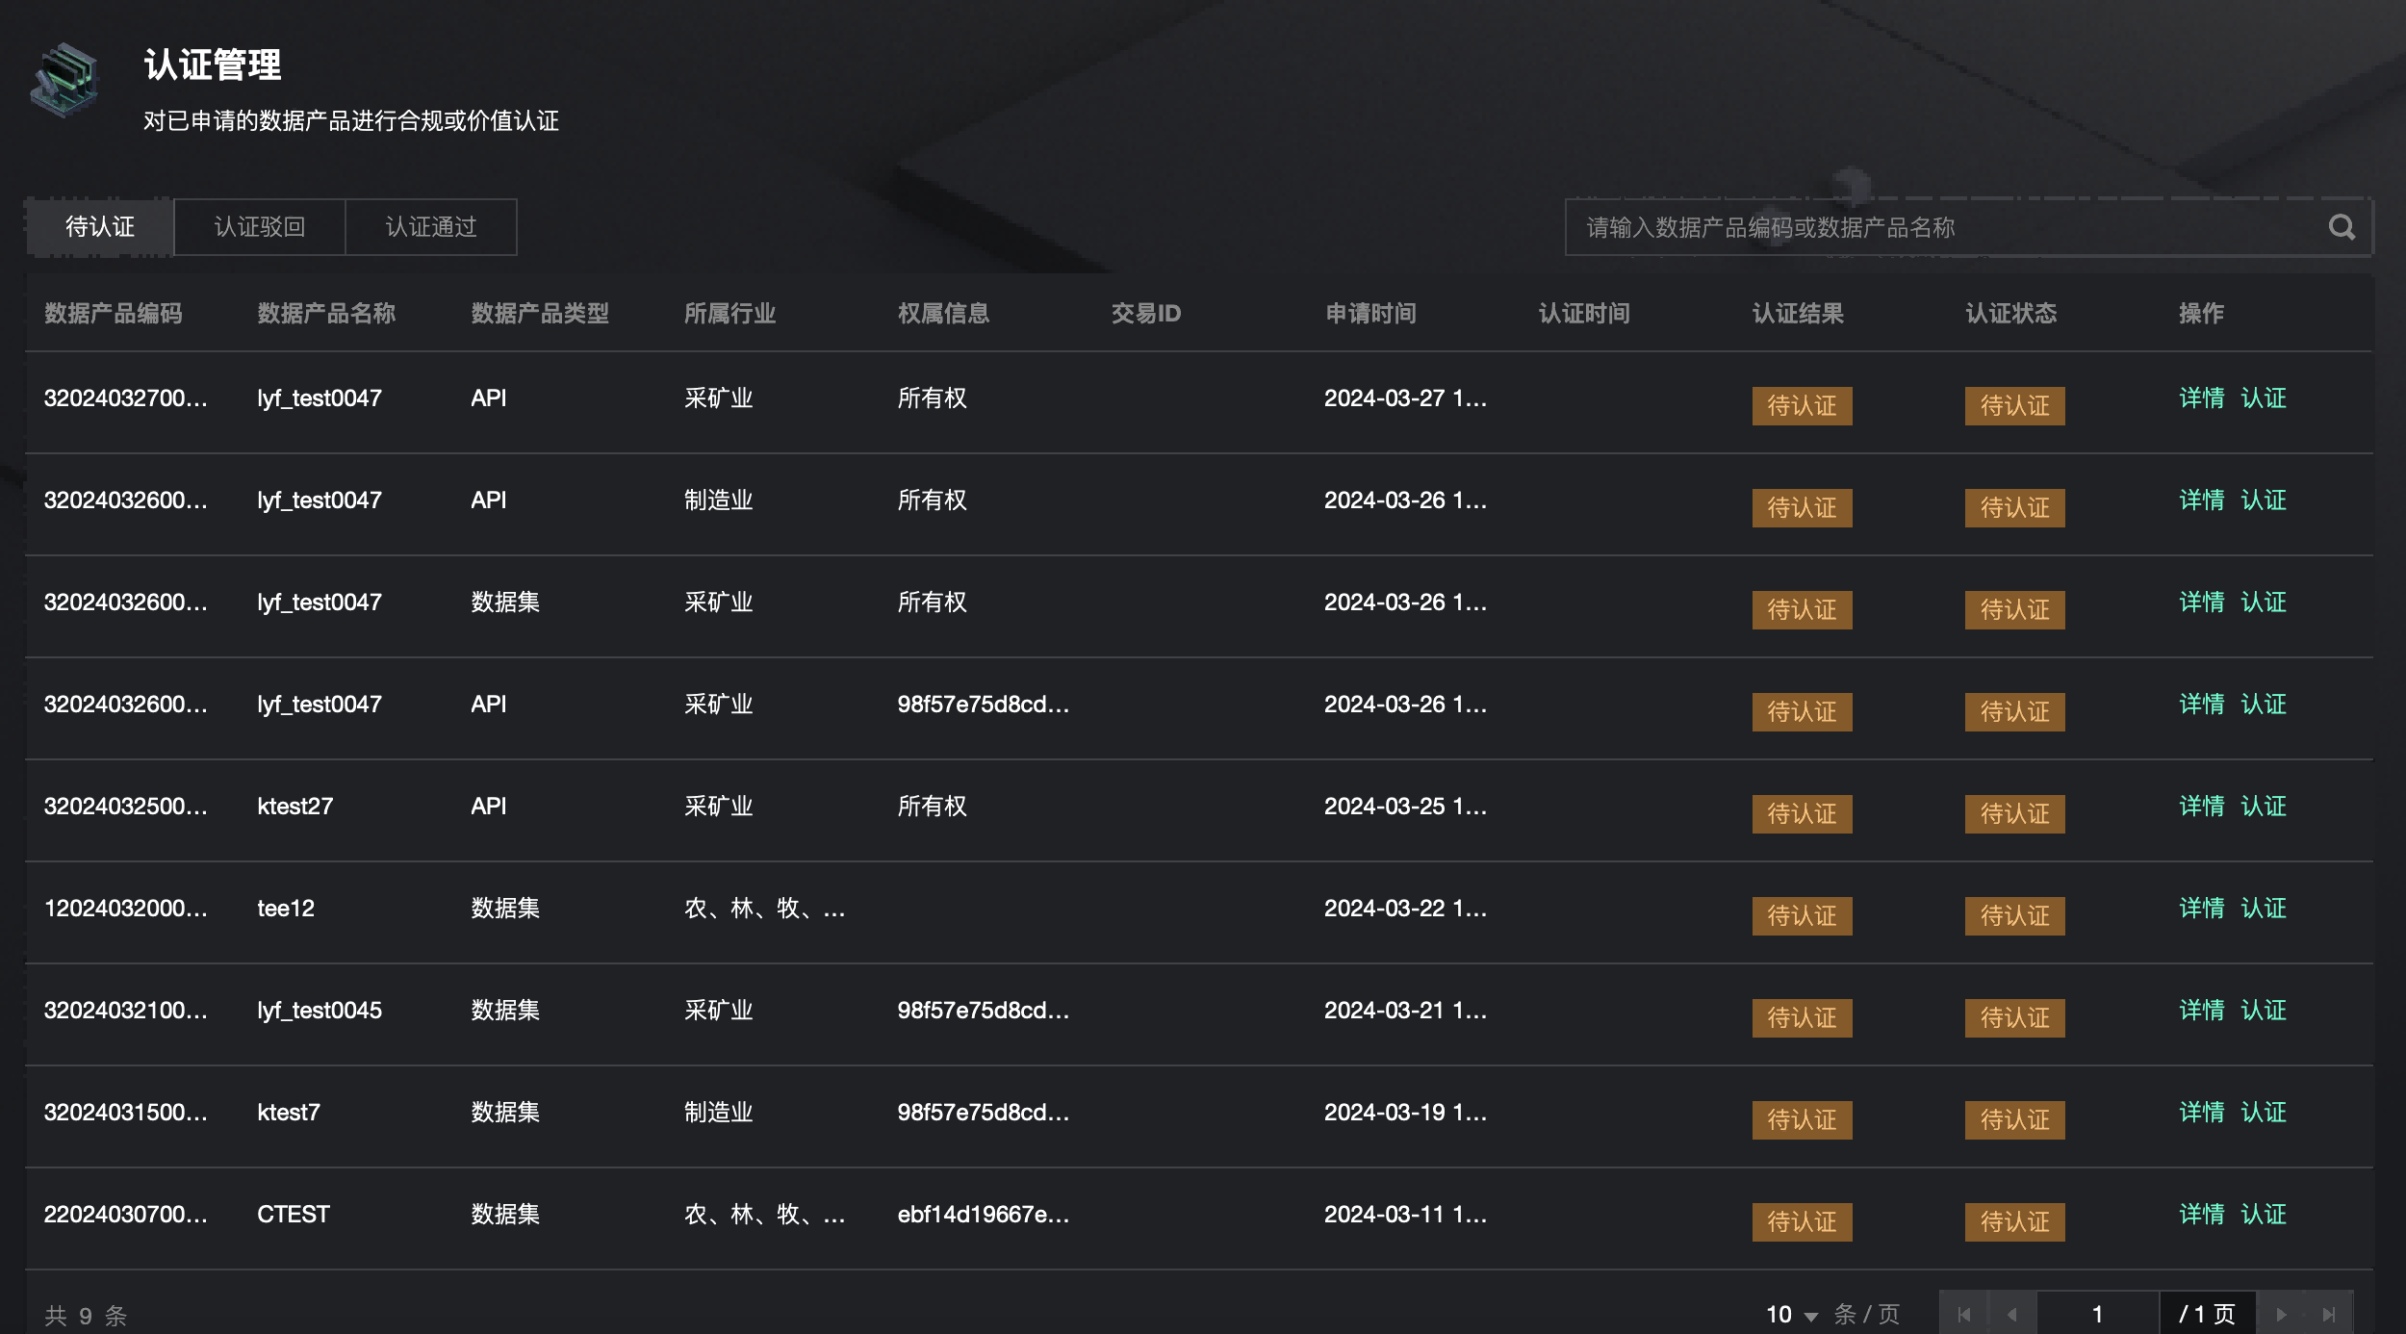Open 详情 for the first lyf_test0047 row
2406x1334 pixels.
click(x=2203, y=398)
